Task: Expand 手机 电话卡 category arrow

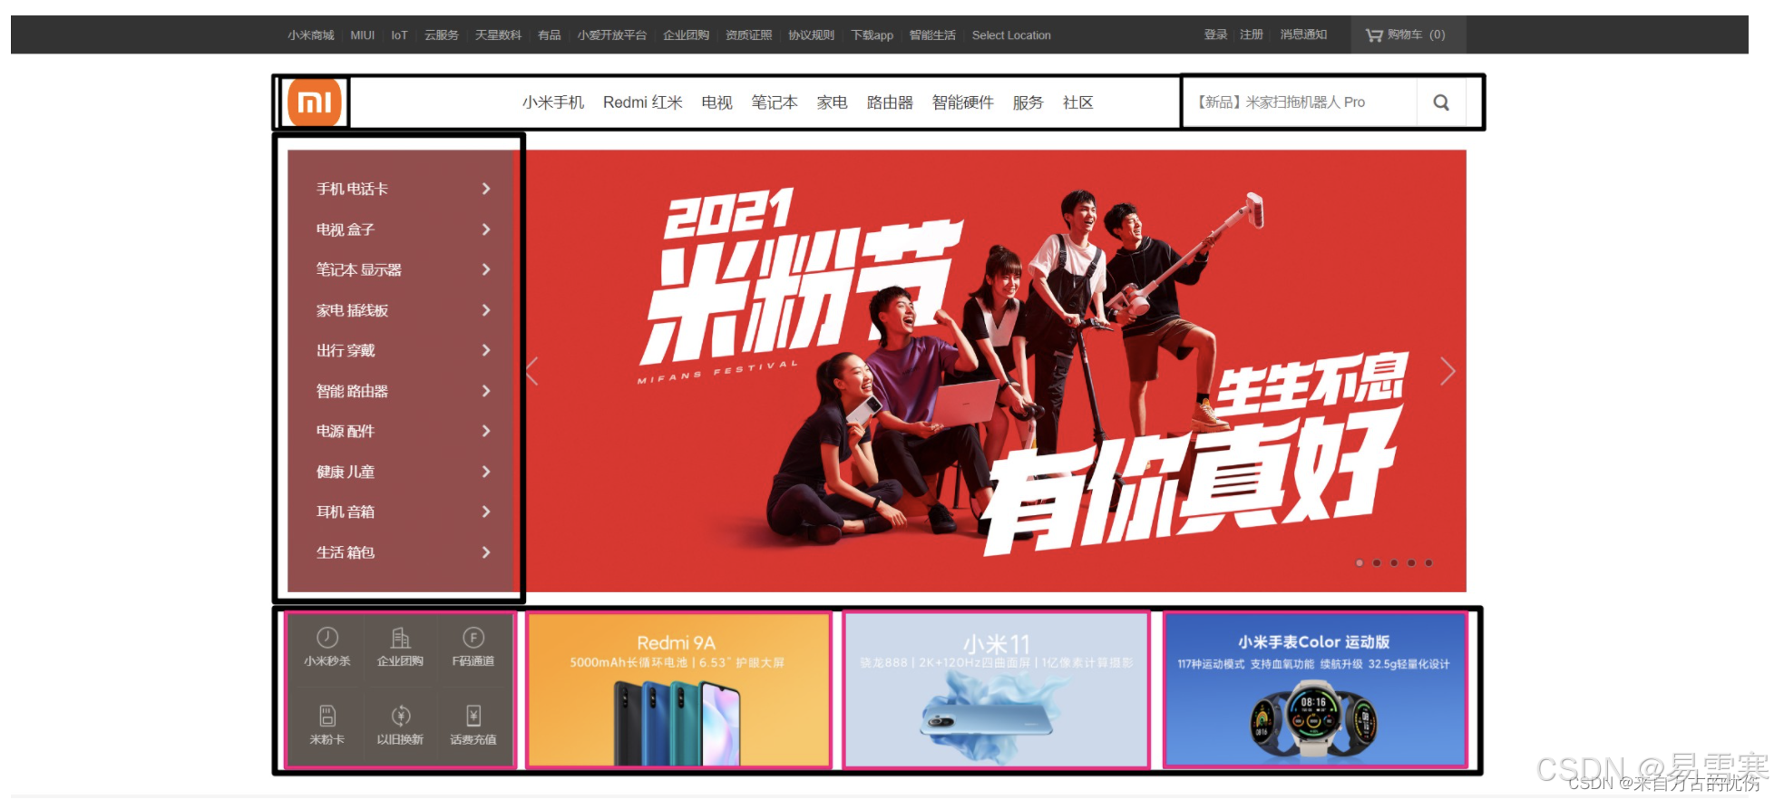Action: 486,189
